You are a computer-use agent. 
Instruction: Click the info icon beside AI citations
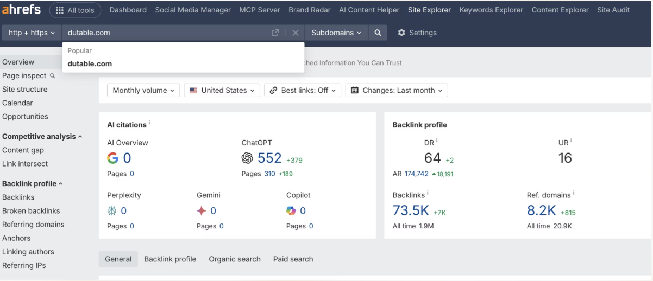[x=149, y=123]
